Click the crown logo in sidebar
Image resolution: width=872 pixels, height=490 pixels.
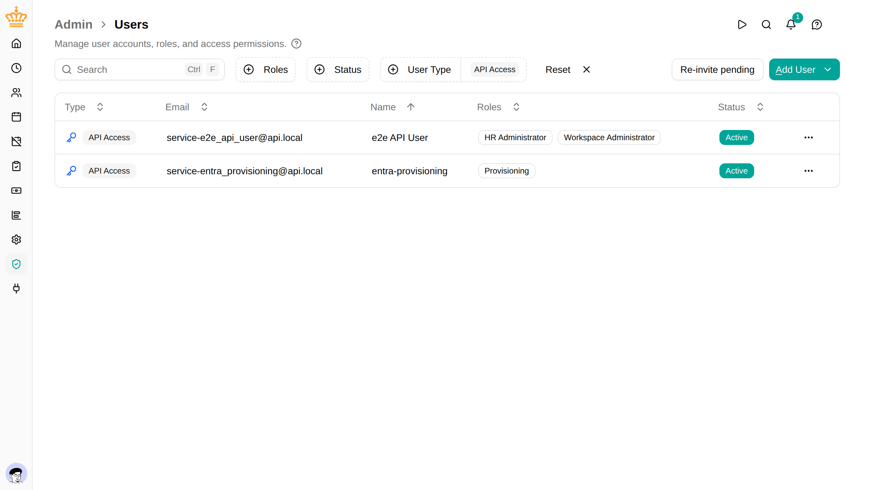[x=16, y=16]
